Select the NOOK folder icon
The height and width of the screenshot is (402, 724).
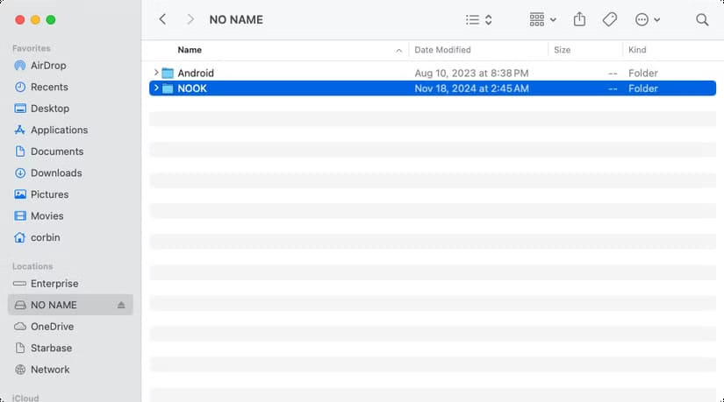[x=168, y=88]
